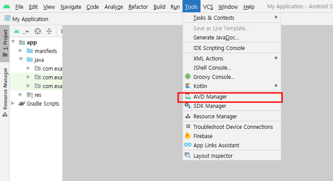
Task: Open the Android project view dropdown
Action: point(21,32)
